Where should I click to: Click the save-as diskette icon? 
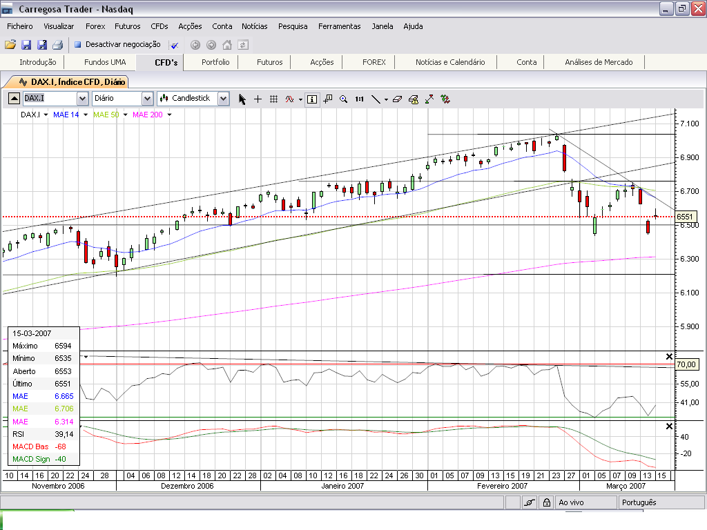point(42,45)
